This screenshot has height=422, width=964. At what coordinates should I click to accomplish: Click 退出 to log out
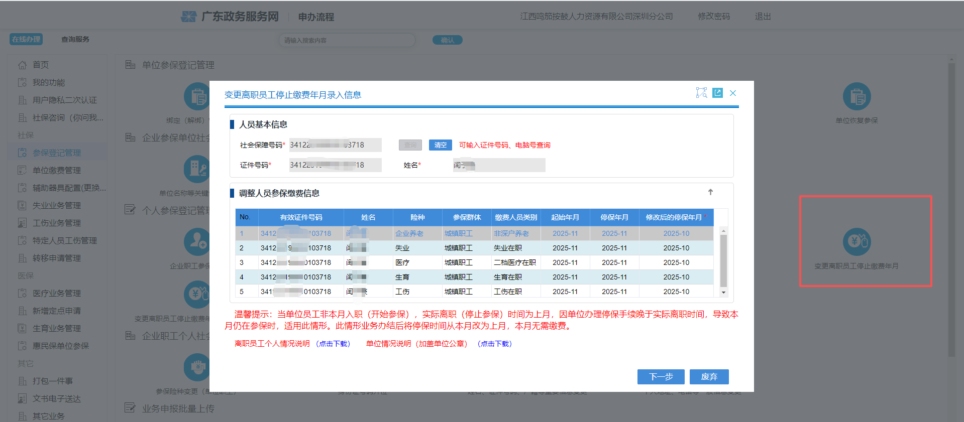763,17
